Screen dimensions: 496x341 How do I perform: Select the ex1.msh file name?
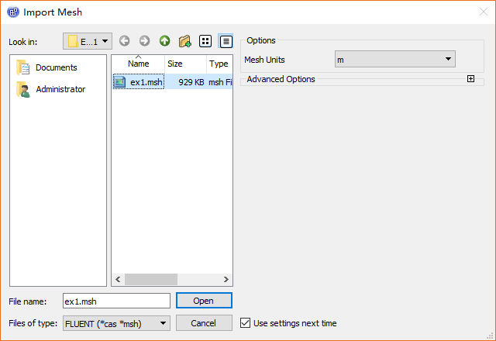click(x=146, y=82)
